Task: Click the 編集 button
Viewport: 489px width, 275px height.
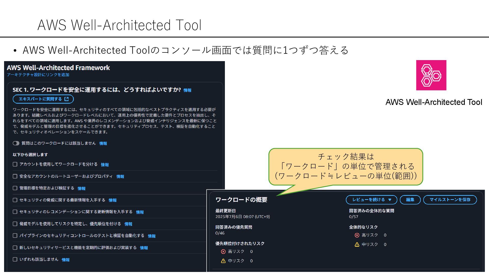Action: (410, 200)
